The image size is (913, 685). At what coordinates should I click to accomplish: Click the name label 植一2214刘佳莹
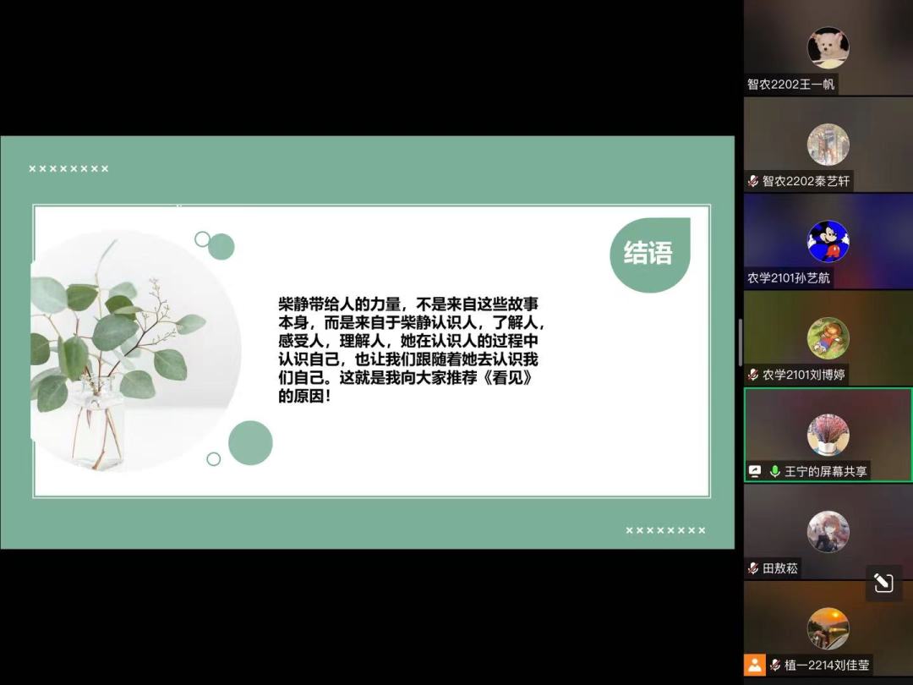point(827,665)
